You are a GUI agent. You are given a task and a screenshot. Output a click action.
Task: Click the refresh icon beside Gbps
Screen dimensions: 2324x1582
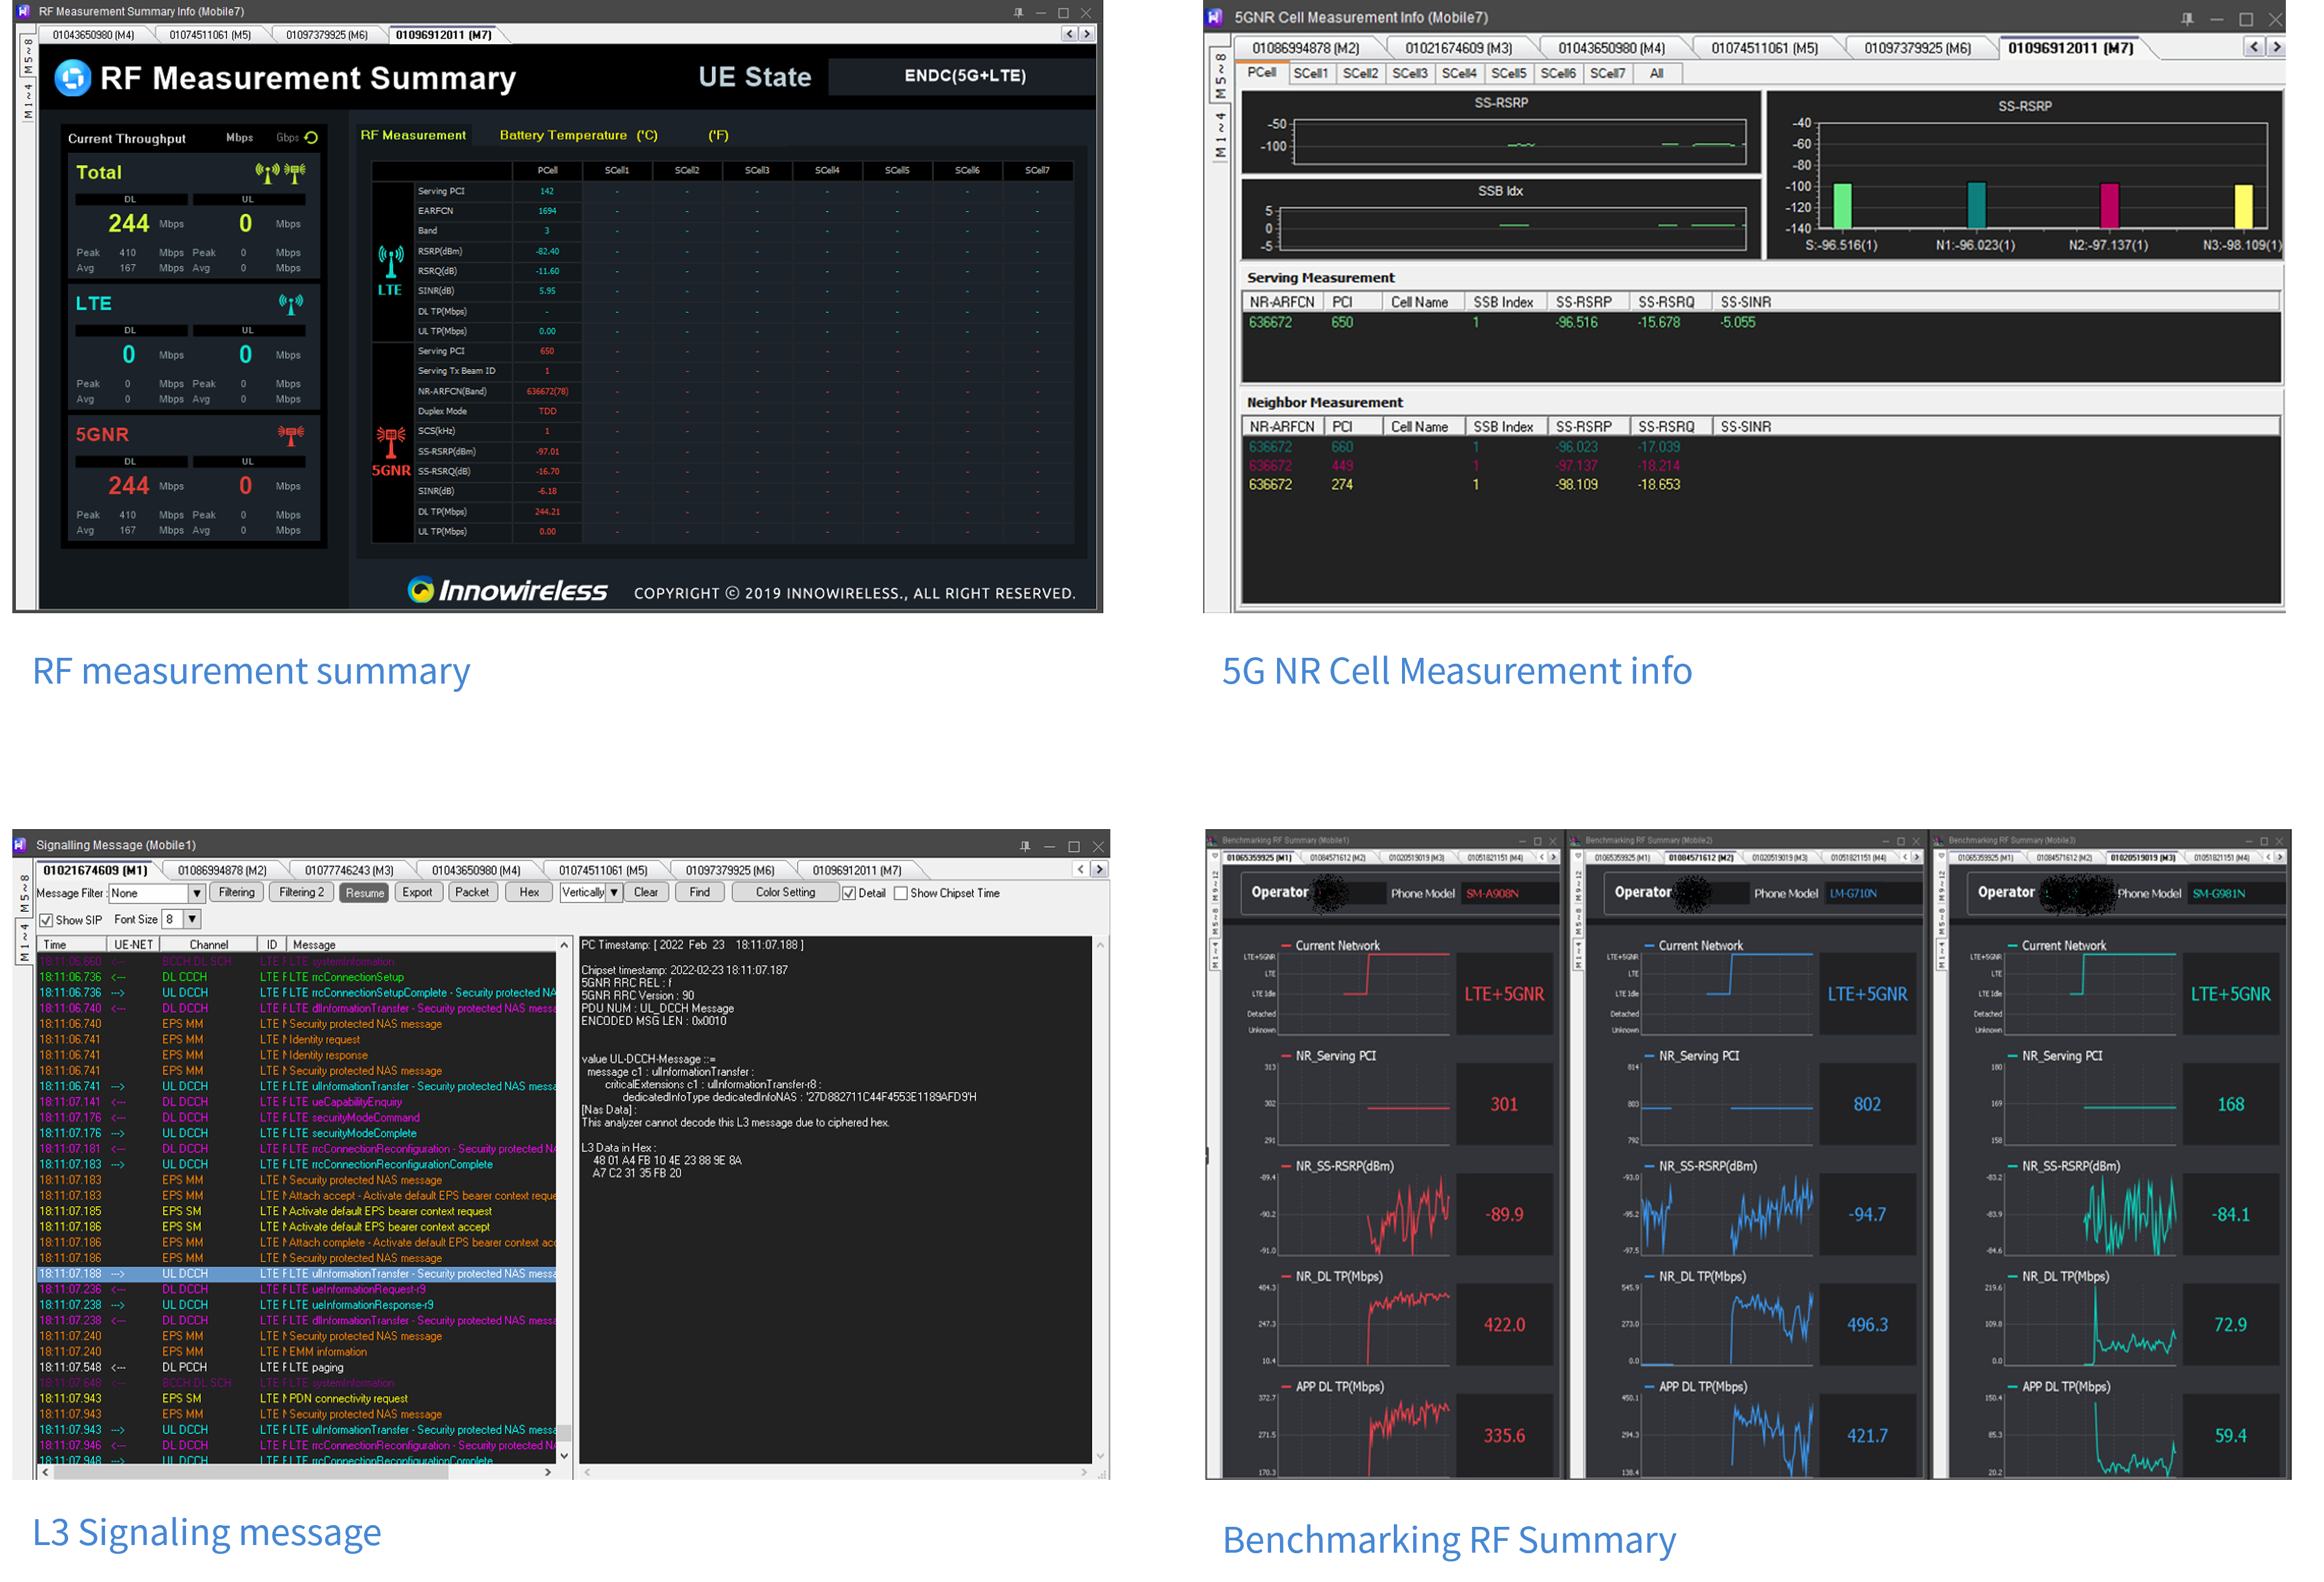[x=311, y=138]
